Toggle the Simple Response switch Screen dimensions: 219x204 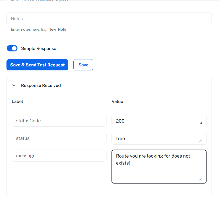[x=12, y=48]
